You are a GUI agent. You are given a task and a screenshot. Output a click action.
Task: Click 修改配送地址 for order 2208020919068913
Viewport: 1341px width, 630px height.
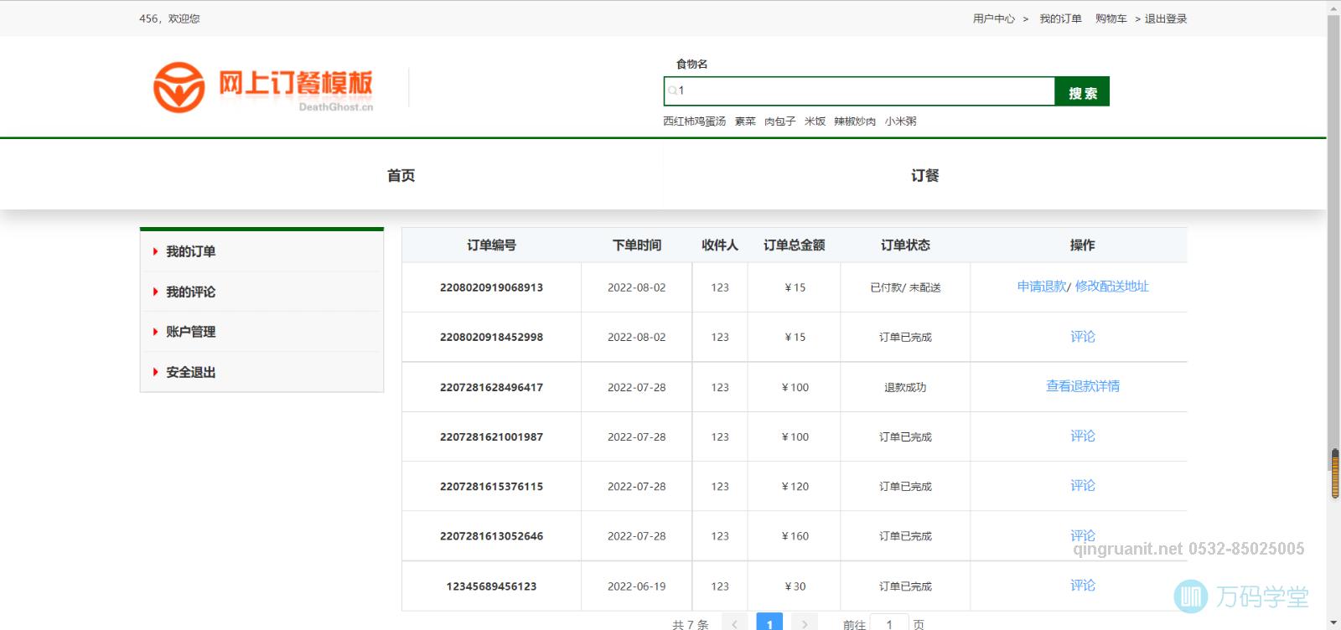pos(1111,287)
